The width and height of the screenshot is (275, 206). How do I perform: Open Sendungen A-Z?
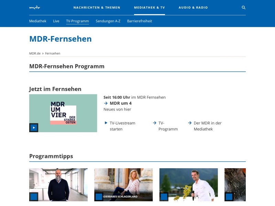point(108,21)
